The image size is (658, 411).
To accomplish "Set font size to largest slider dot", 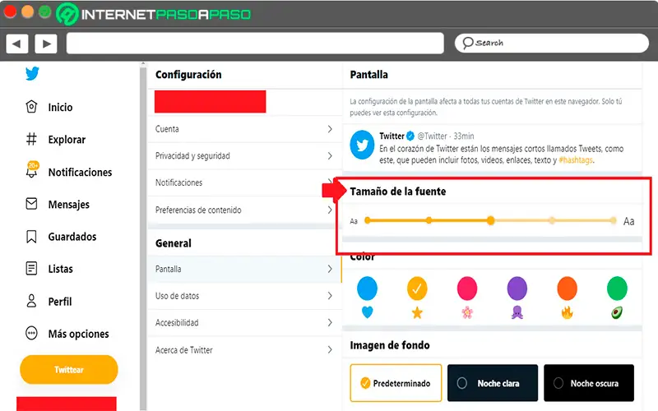I will [x=613, y=220].
